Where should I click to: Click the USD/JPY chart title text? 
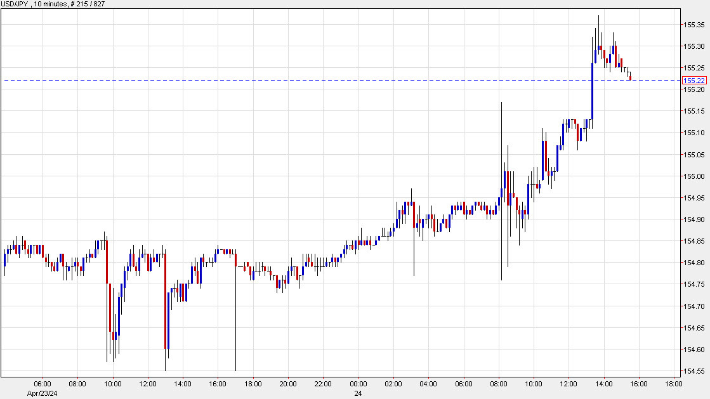pyautogui.click(x=53, y=4)
